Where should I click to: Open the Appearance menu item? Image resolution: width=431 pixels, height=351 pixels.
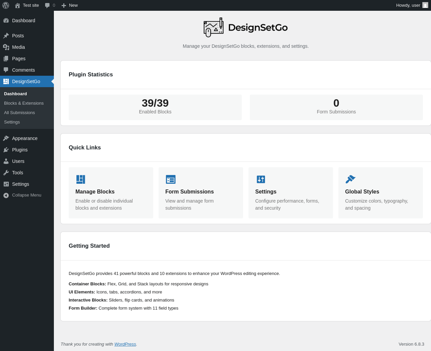click(x=25, y=138)
